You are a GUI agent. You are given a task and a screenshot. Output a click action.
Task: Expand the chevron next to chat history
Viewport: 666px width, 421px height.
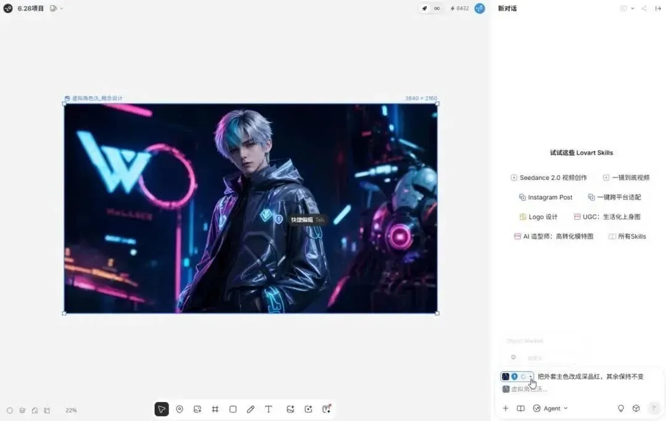click(633, 8)
